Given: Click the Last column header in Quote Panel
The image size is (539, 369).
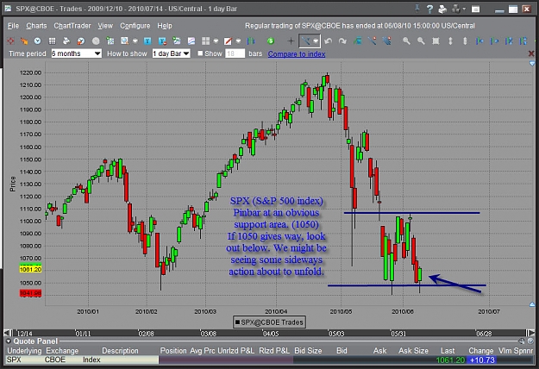Looking at the screenshot, I should [448, 351].
